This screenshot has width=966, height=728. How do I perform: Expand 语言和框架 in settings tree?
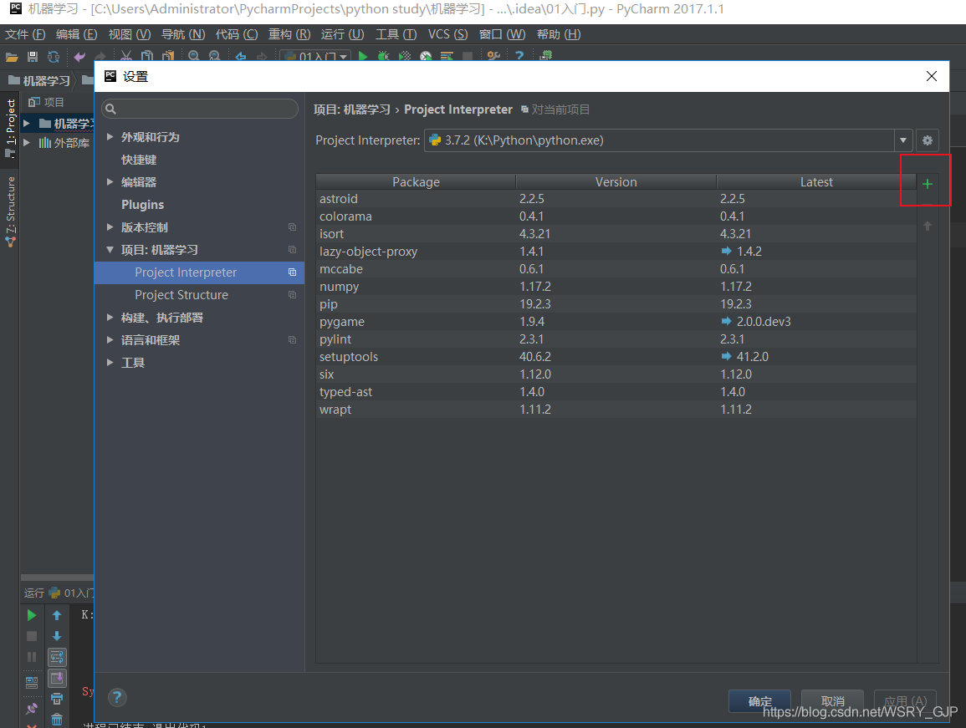pyautogui.click(x=110, y=340)
